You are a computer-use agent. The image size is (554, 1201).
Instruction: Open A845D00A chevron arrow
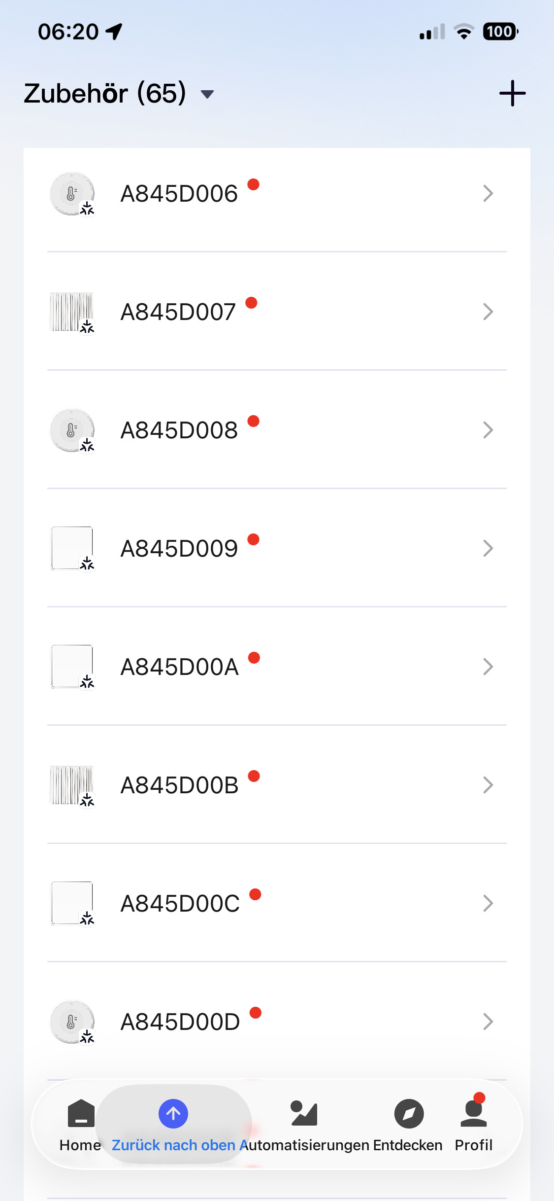point(488,667)
